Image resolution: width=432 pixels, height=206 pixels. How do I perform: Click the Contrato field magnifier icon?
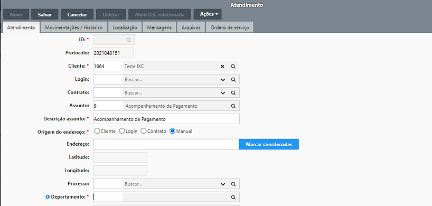tap(233, 93)
